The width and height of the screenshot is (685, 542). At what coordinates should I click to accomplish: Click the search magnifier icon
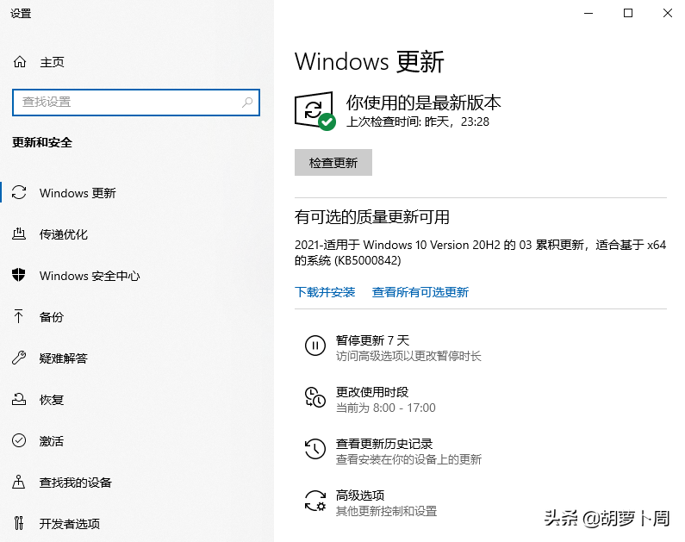[247, 103]
